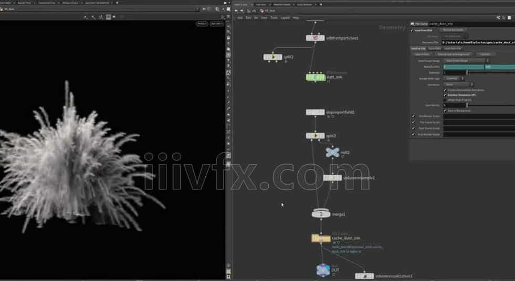Screen dimensions: 515x281
Task: Click the teal end frame field
Action: [x=500, y=67]
